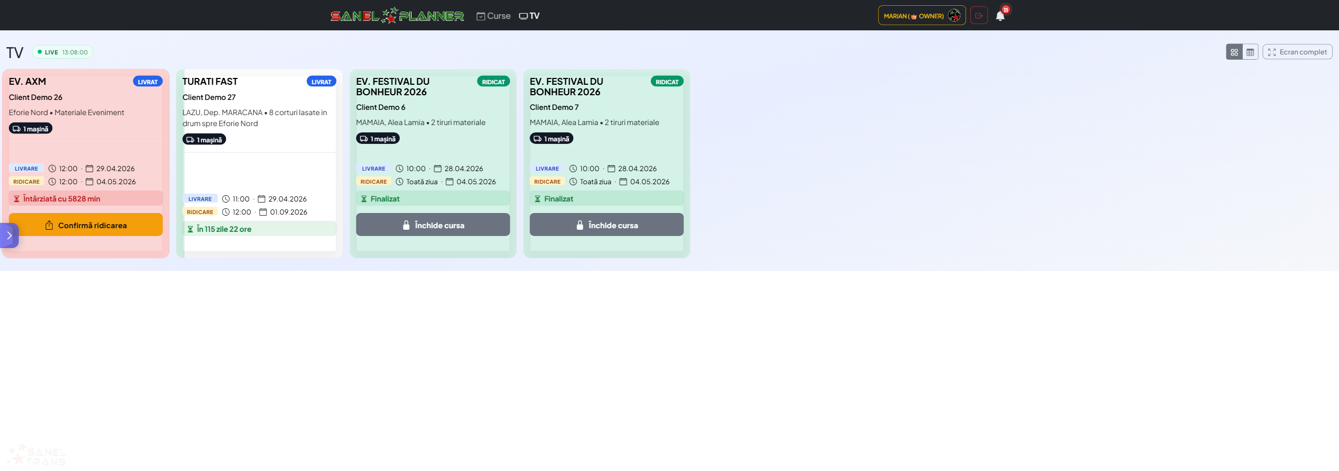Click the EV. AXM card title
1339x471 pixels.
tap(27, 82)
